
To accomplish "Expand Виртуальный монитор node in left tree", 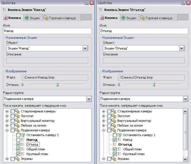I will coord(7,121).
